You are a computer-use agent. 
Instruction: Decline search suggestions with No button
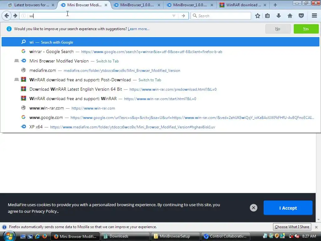click(x=278, y=29)
